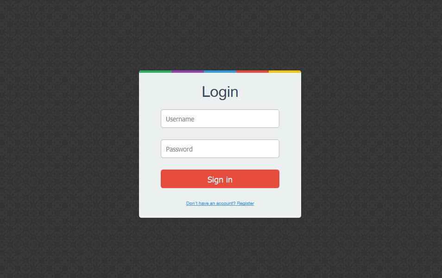The height and width of the screenshot is (278, 442).
Task: Click the blue segment of the top stripe
Action: click(220, 72)
